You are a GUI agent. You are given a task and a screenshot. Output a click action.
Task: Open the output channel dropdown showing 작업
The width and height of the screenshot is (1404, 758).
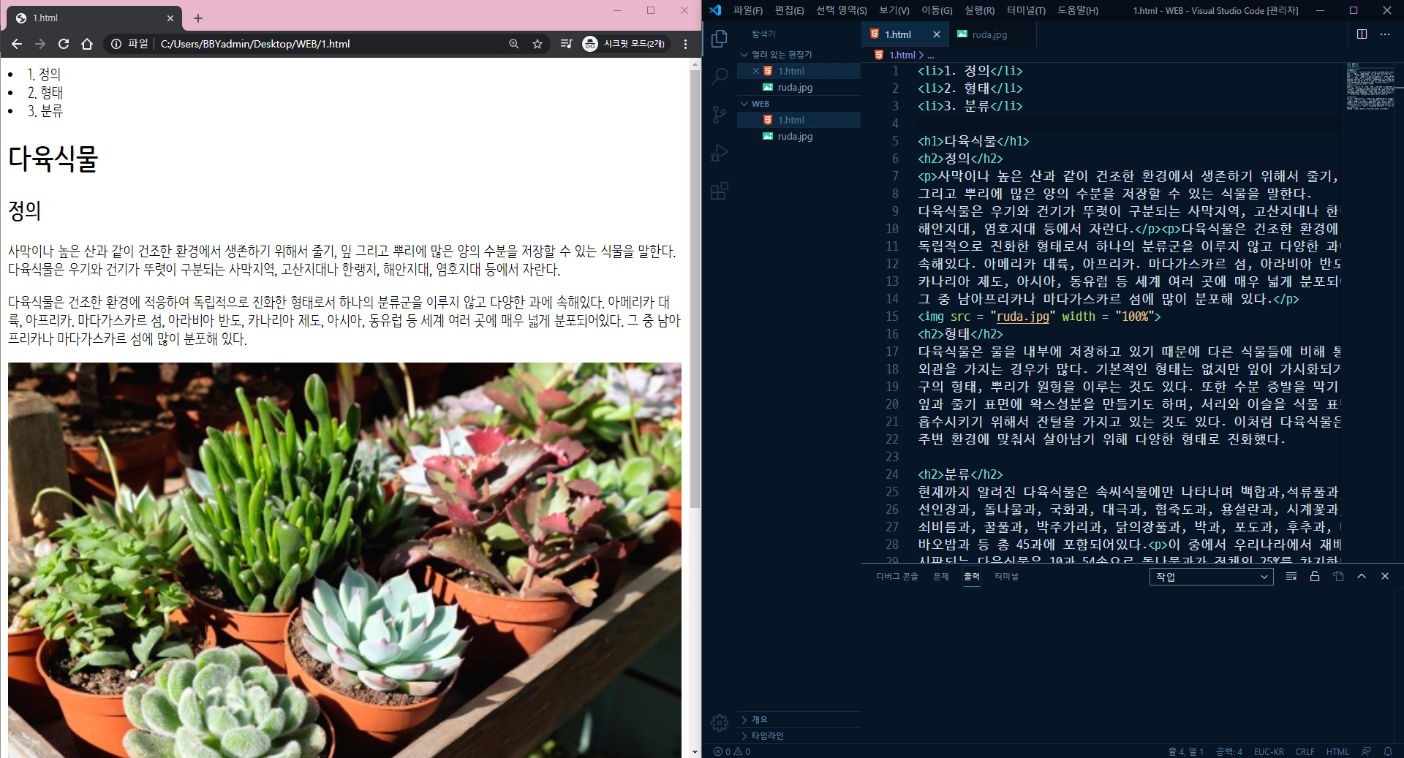pos(1211,577)
